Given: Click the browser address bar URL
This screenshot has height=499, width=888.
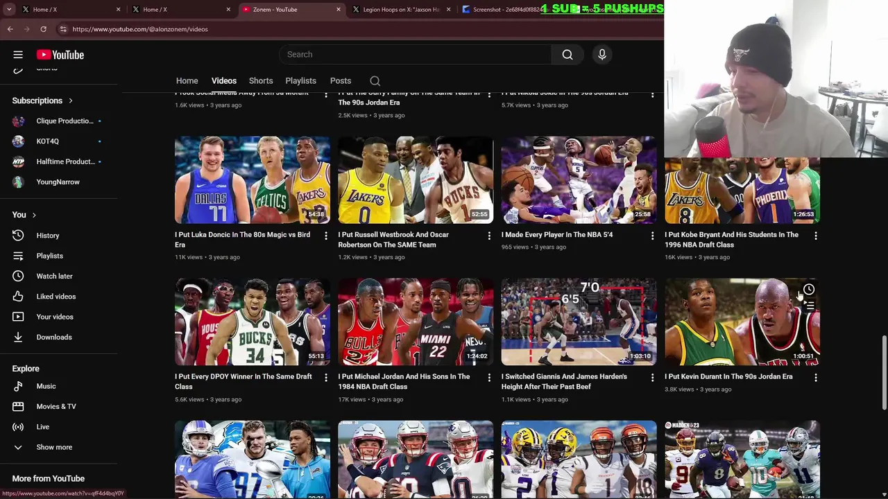Looking at the screenshot, I should (x=140, y=29).
